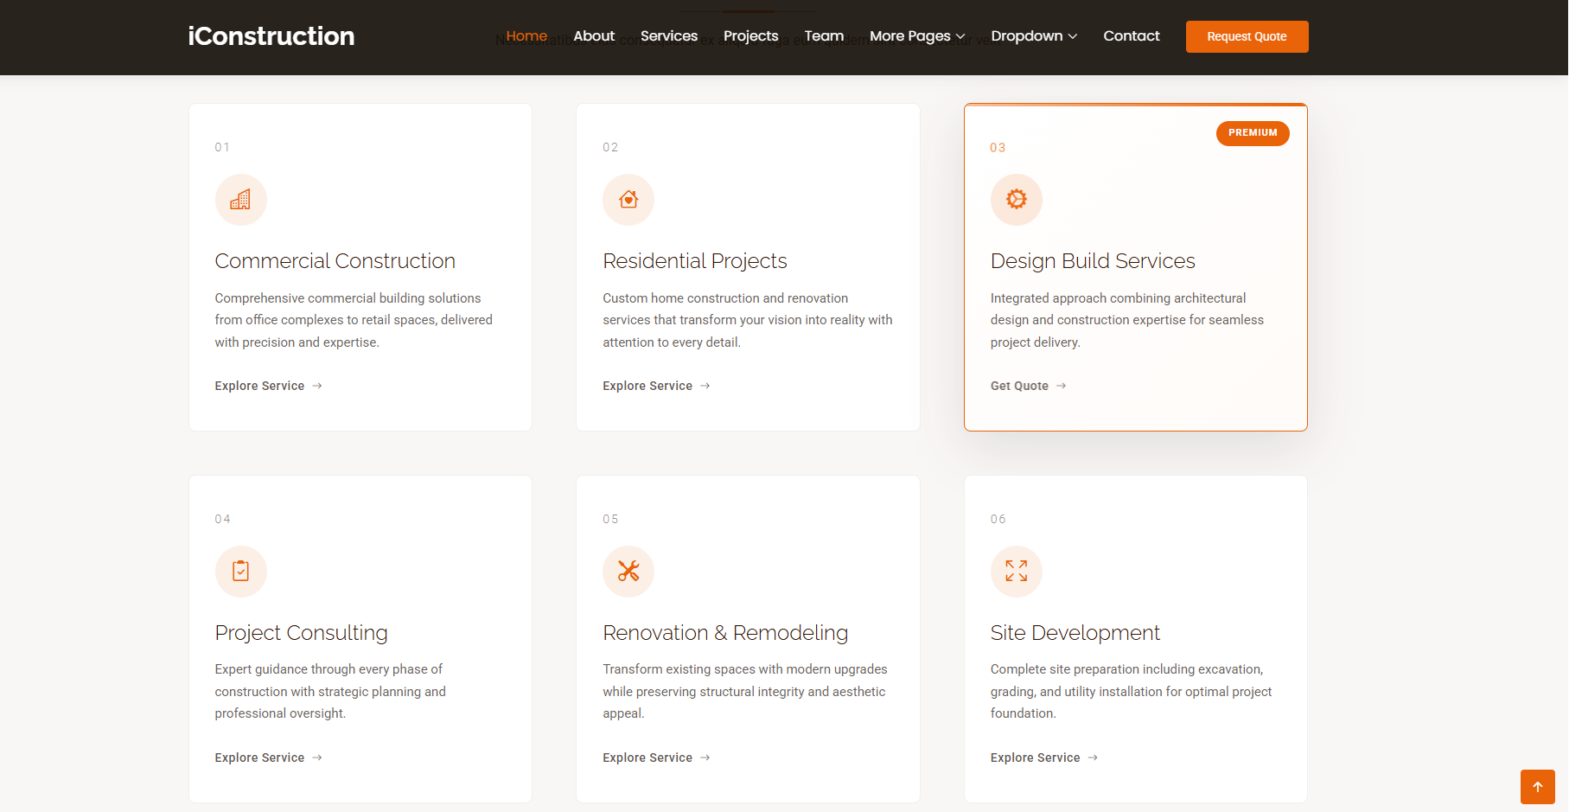The height and width of the screenshot is (812, 1569).
Task: Select the Home nav link
Action: (526, 36)
